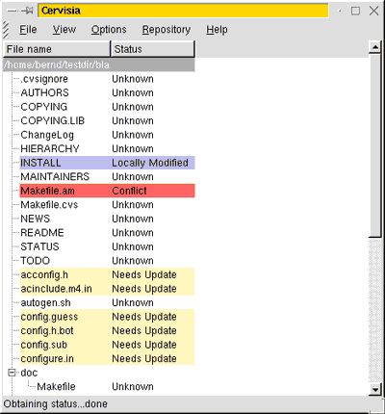Click the Unknown status of README
Image resolution: width=385 pixels, height=414 pixels.
point(133,233)
